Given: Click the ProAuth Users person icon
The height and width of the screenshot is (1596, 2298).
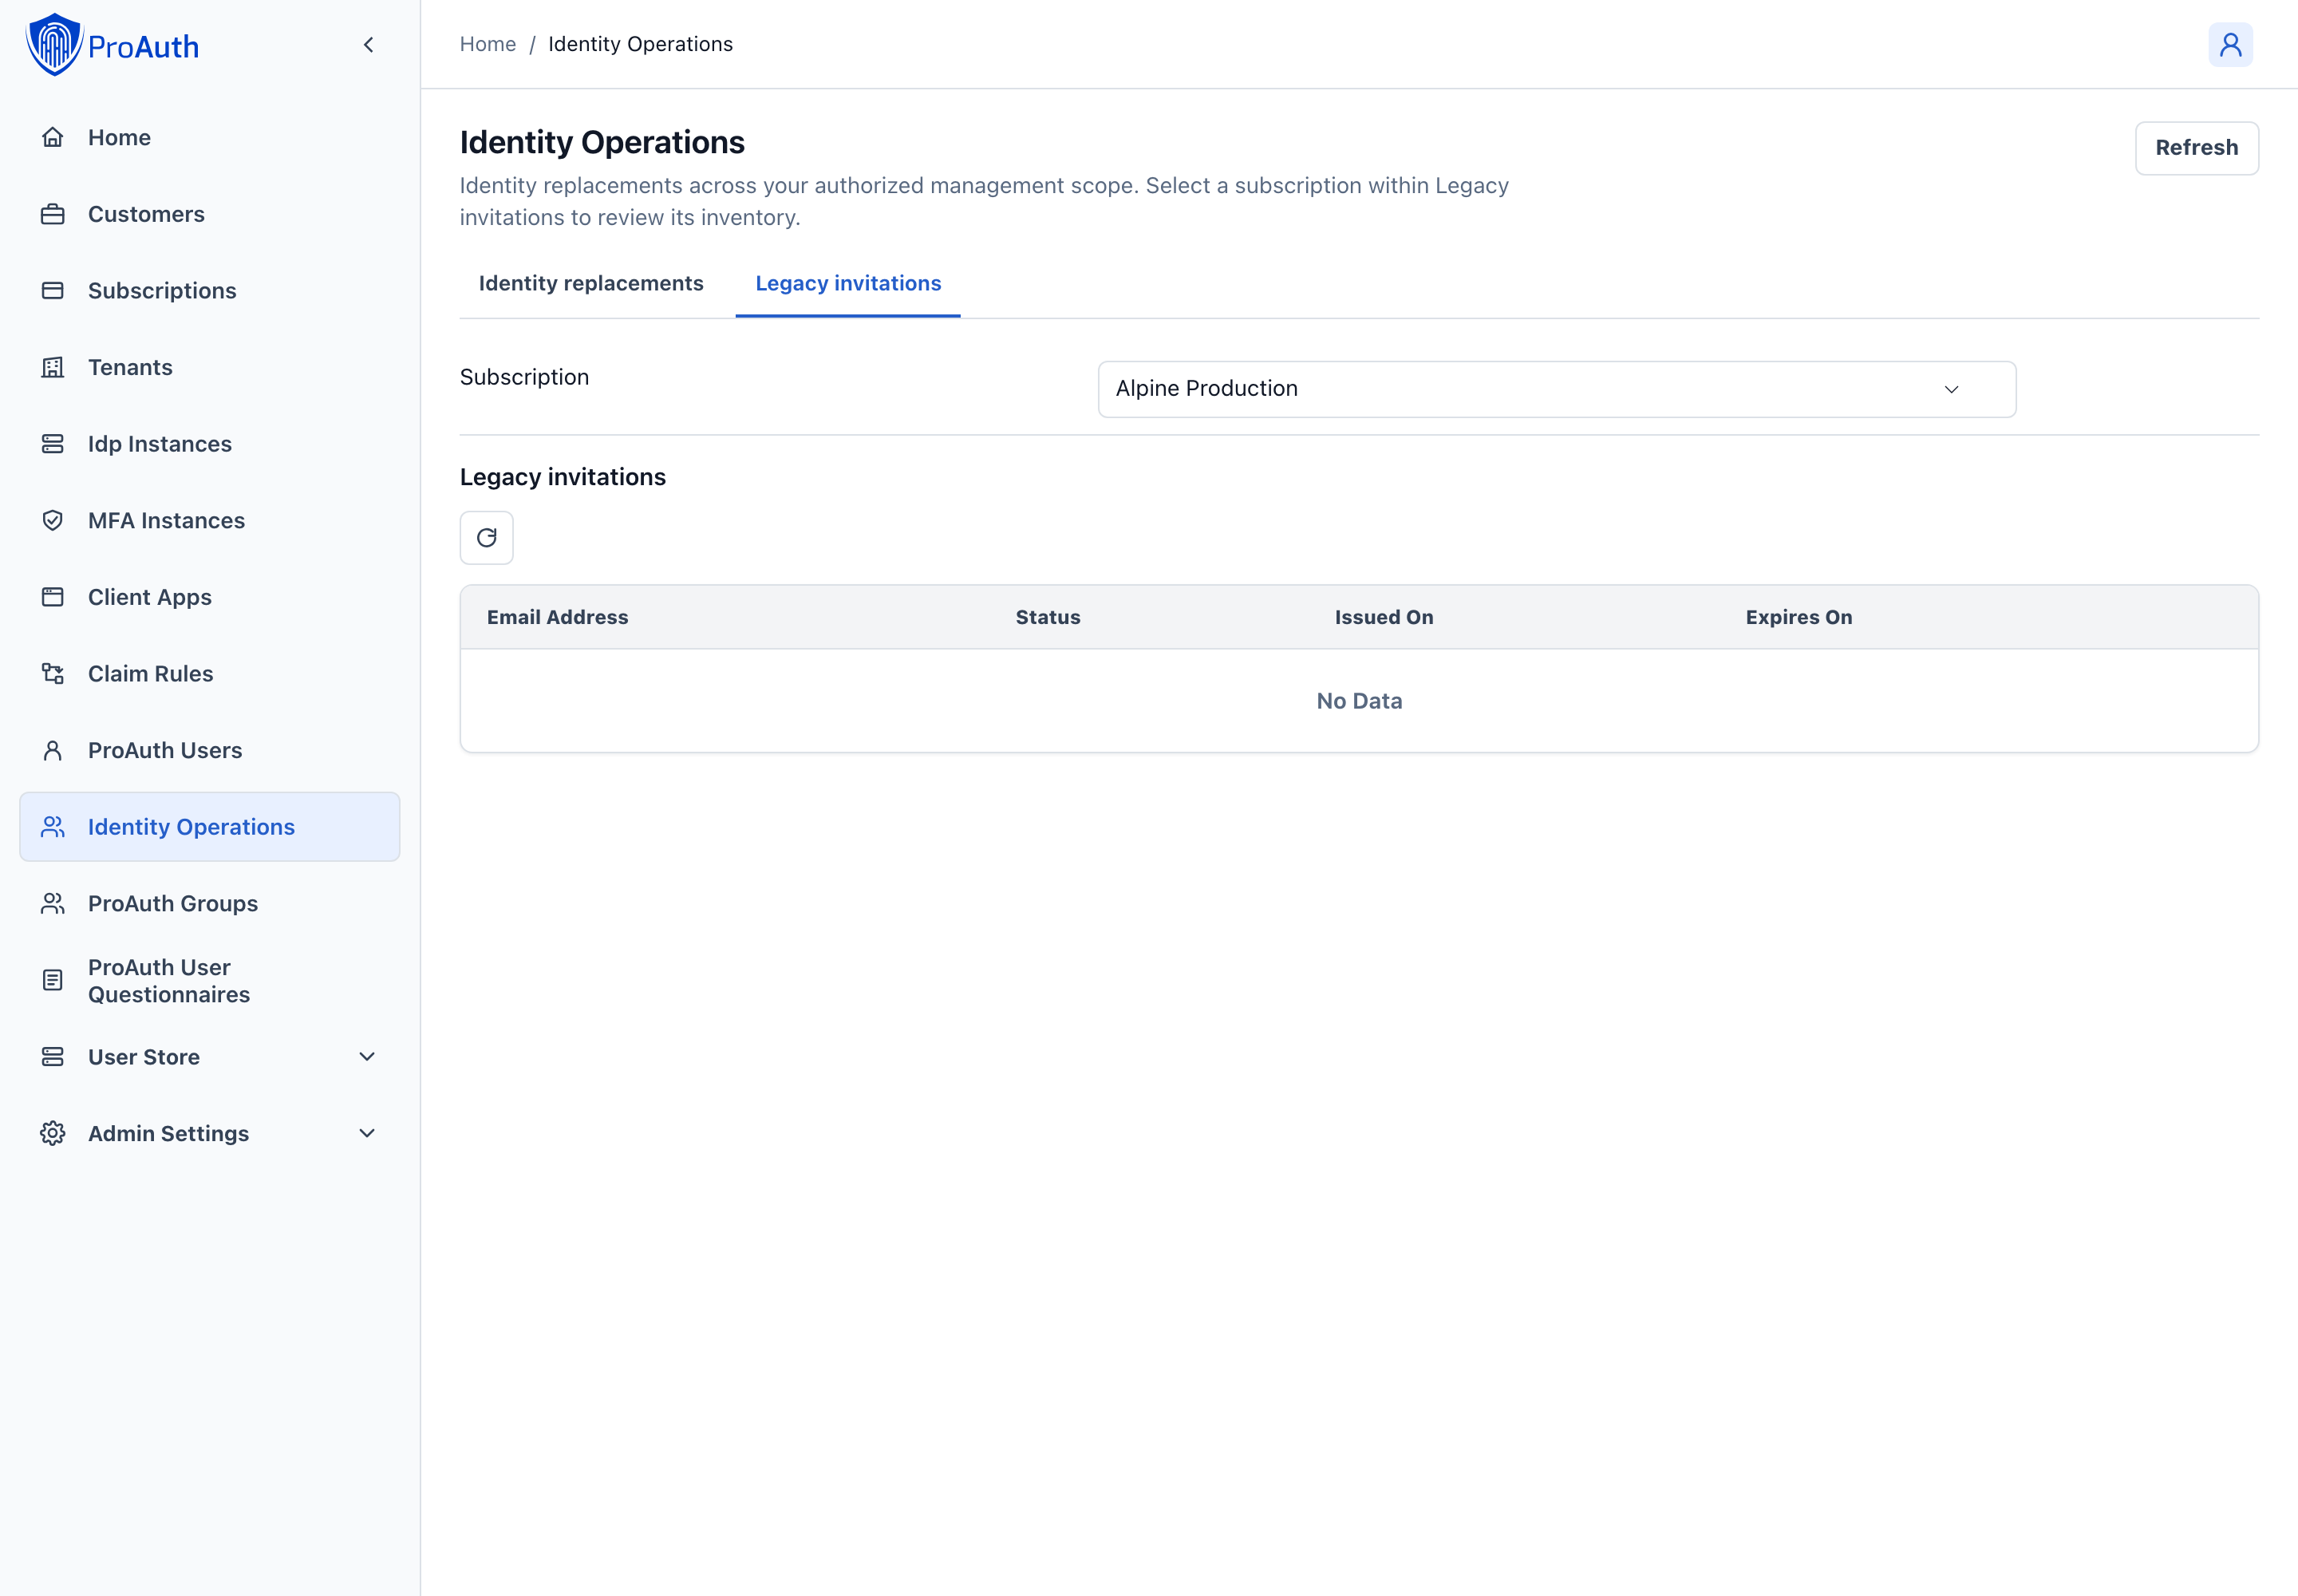Looking at the screenshot, I should click(53, 750).
